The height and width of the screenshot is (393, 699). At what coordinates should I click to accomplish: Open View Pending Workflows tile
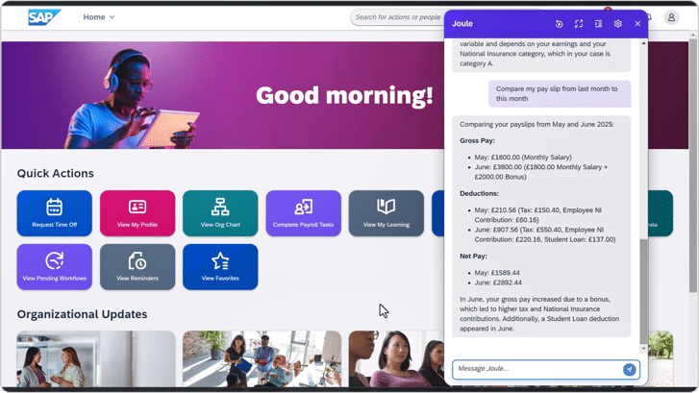[55, 267]
